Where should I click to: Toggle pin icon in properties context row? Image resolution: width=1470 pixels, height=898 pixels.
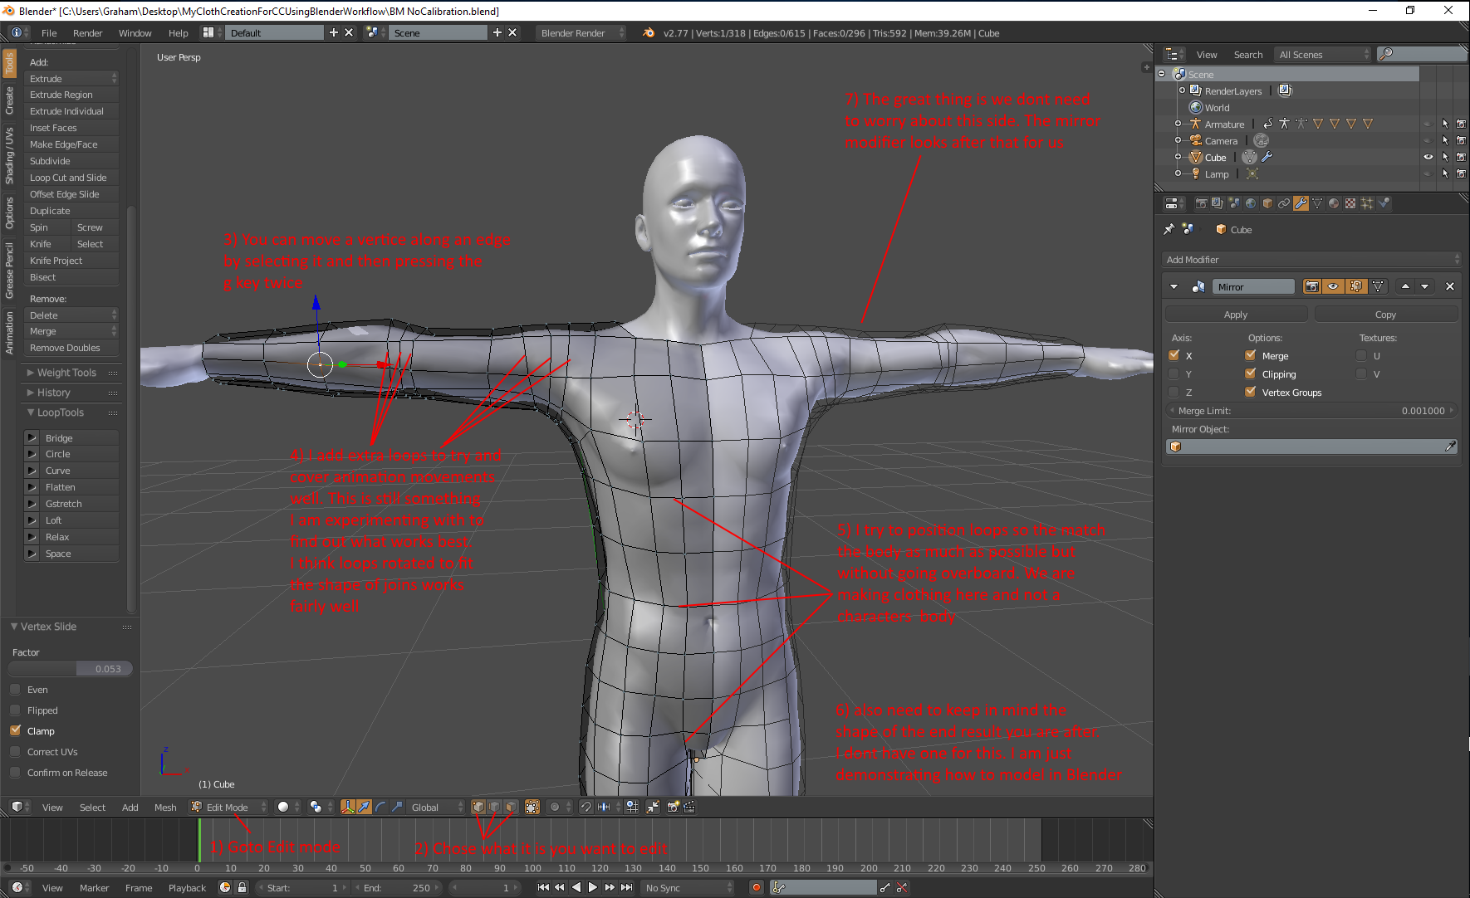point(1169,229)
